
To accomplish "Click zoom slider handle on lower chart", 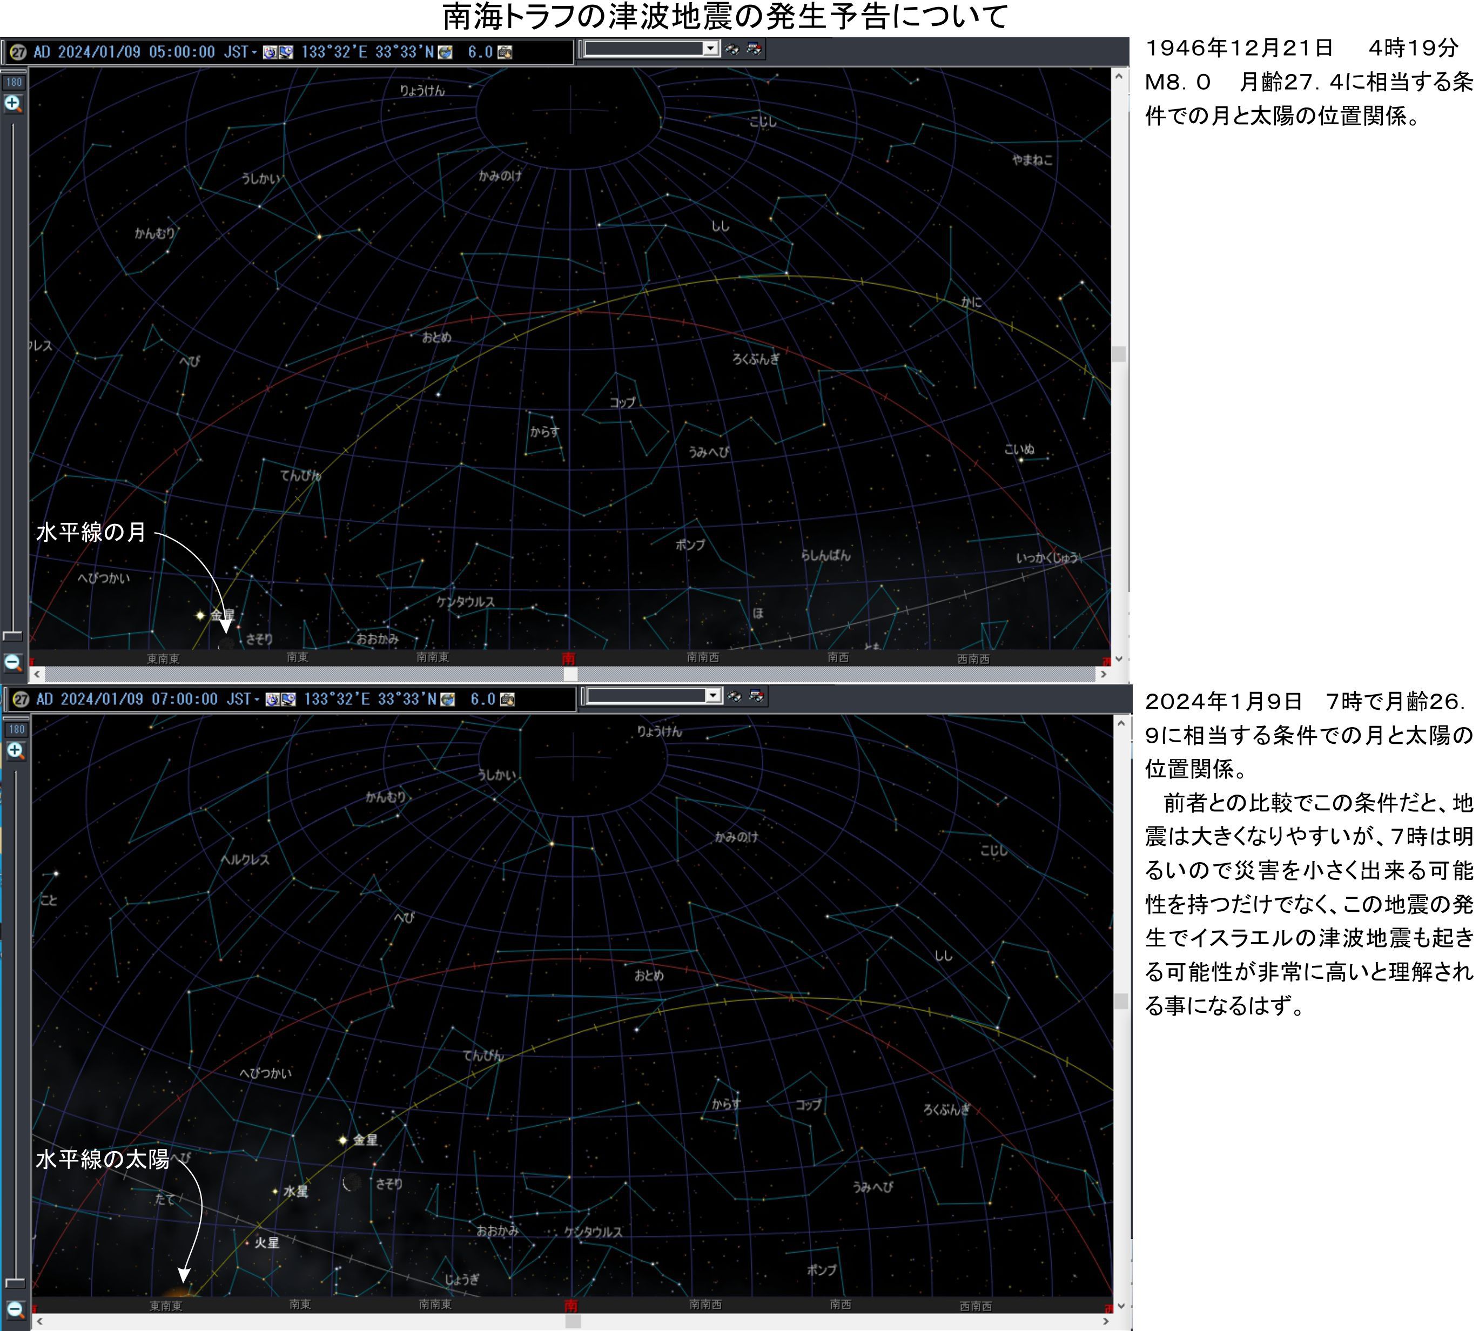I will [15, 1283].
